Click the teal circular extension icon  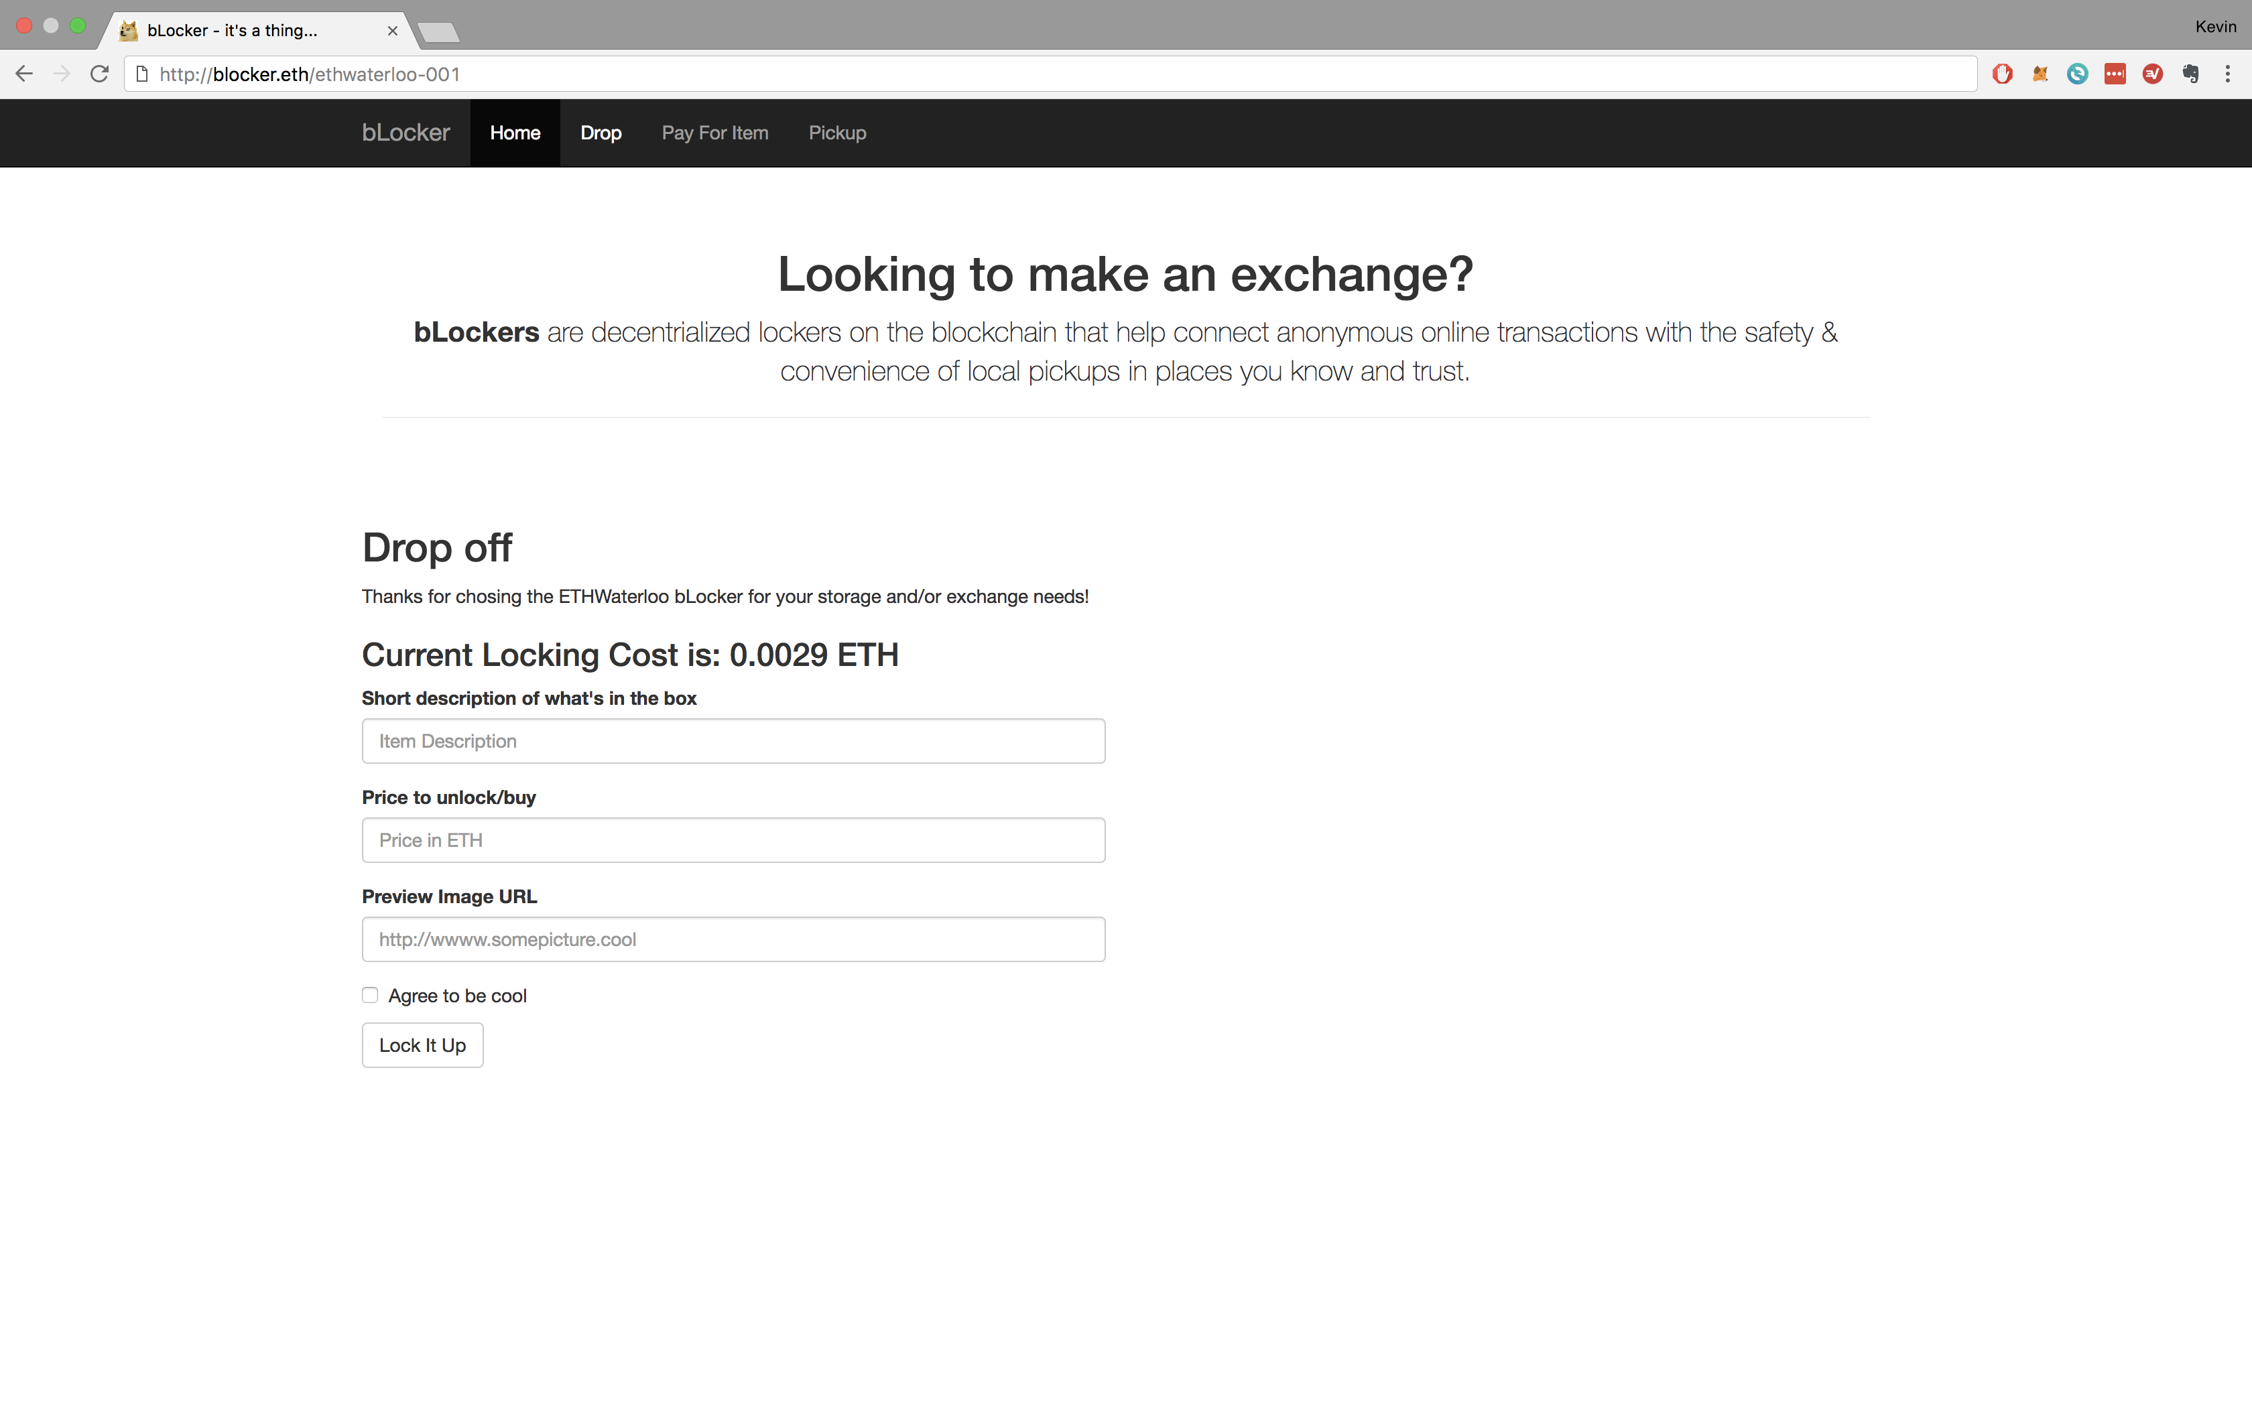click(x=2077, y=74)
